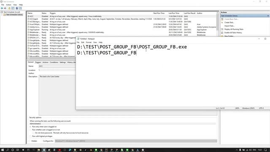
Task: Collapse the Task Scheduler Library actions header
Action: tap(268, 16)
